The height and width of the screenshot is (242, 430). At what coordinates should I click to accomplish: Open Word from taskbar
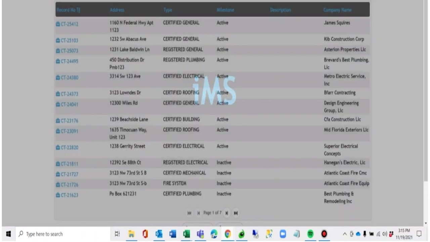point(173,234)
